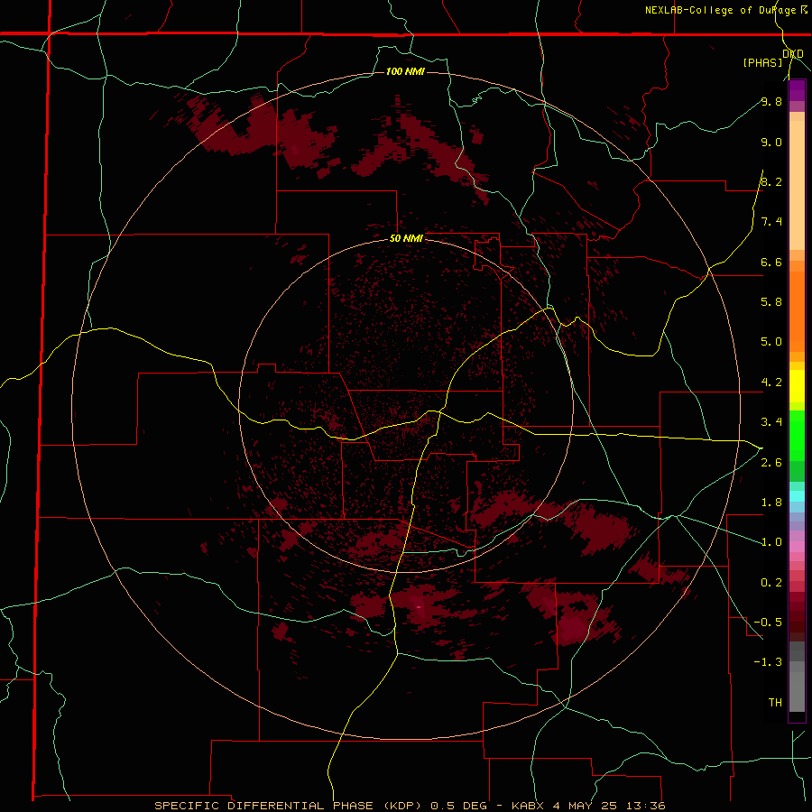This screenshot has height=812, width=812.
Task: Click the gray band at bottom of color bar
Action: pyautogui.click(x=797, y=687)
